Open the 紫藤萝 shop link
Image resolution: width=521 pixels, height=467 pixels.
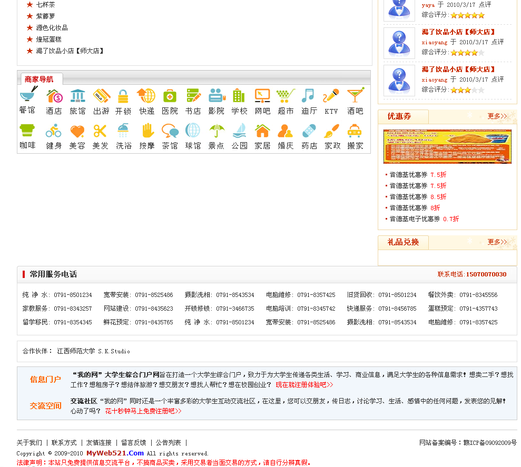[45, 16]
